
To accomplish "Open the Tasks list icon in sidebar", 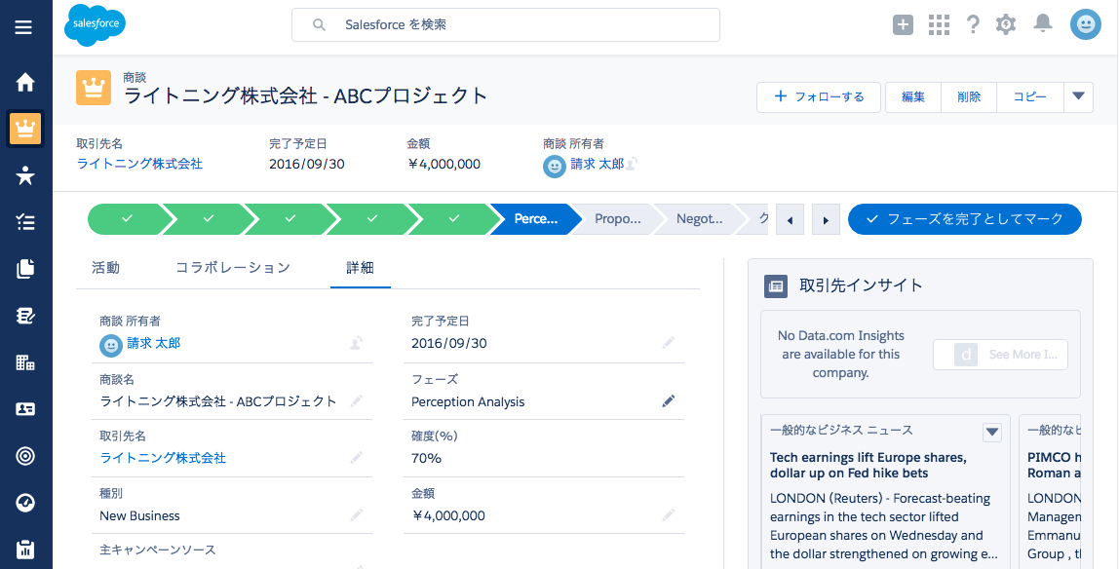I will pyautogui.click(x=25, y=222).
